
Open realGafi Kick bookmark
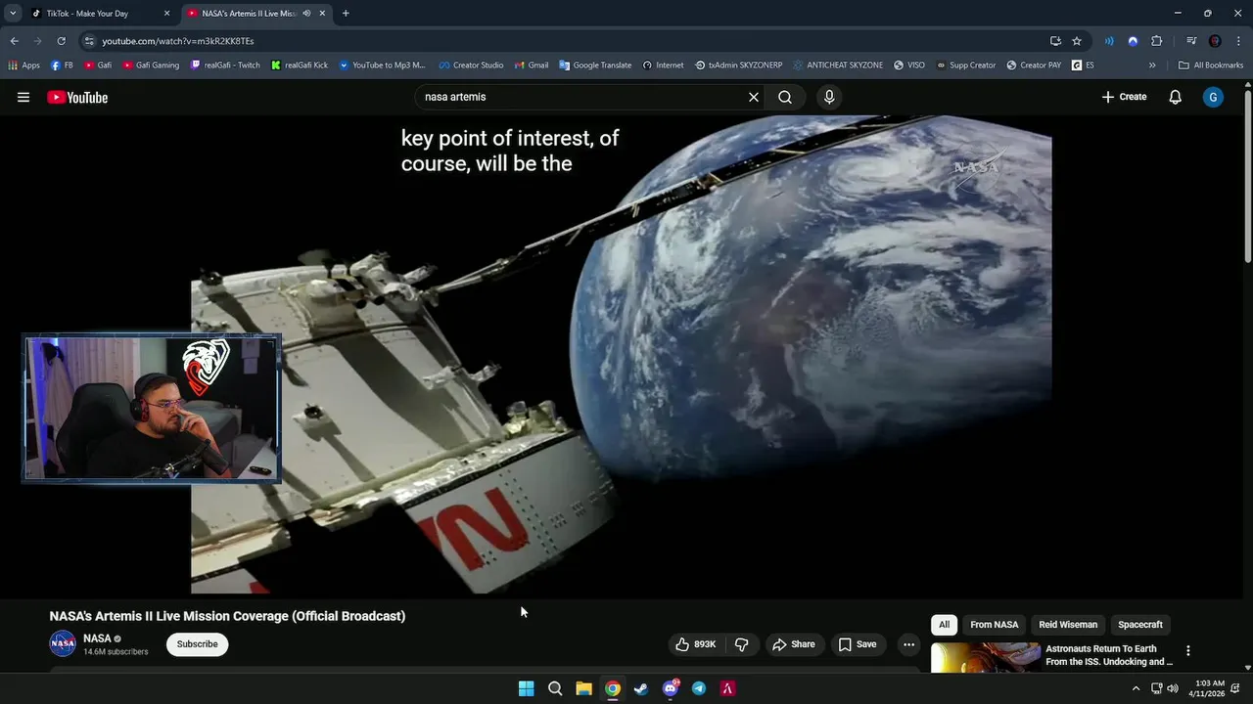(x=300, y=66)
